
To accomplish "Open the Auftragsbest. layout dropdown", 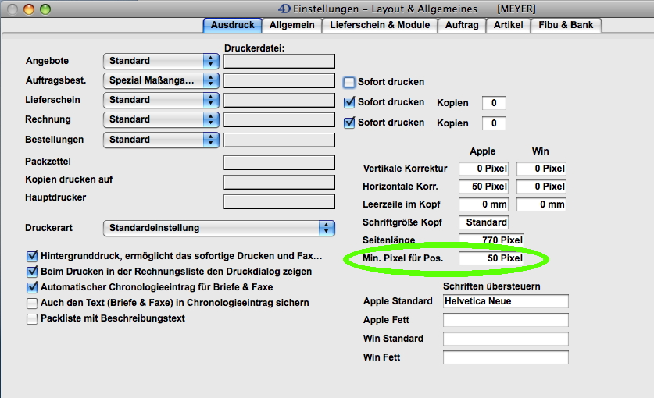I will pyautogui.click(x=162, y=80).
